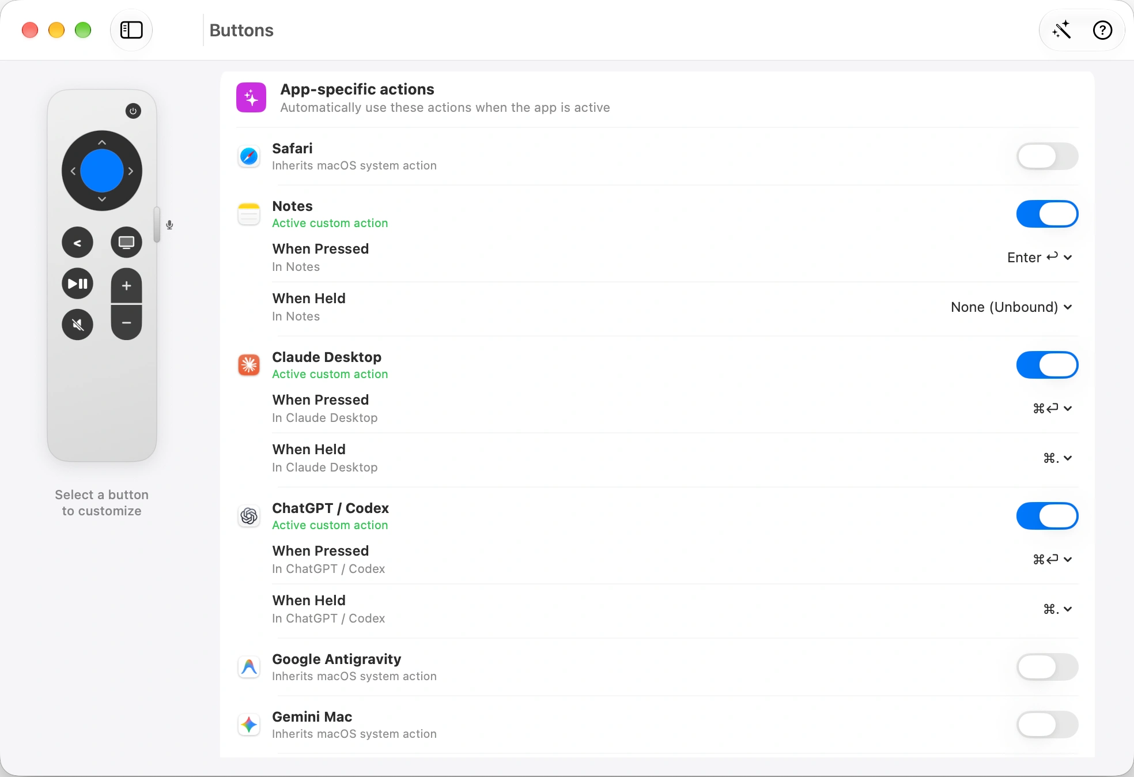Open the help question mark icon

(x=1102, y=30)
